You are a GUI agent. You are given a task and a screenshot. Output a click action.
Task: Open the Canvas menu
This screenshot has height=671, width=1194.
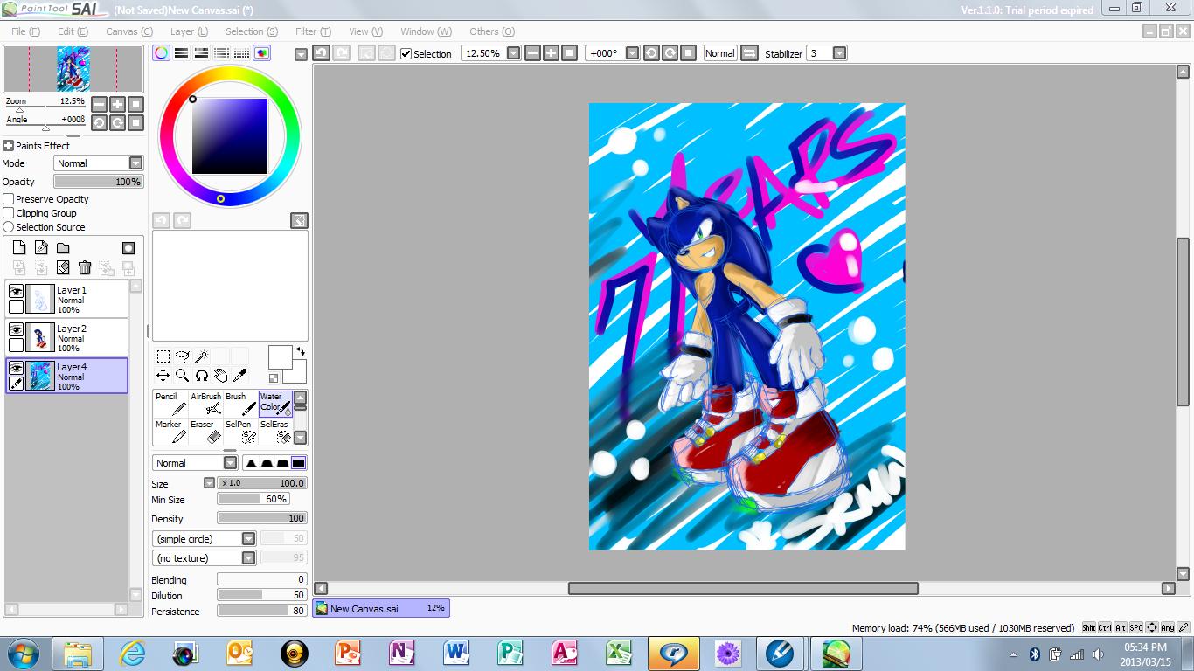[x=129, y=31]
